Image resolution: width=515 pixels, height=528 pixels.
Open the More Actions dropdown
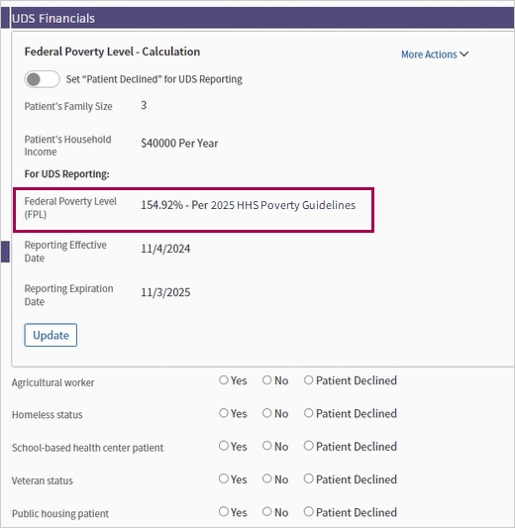coord(435,54)
